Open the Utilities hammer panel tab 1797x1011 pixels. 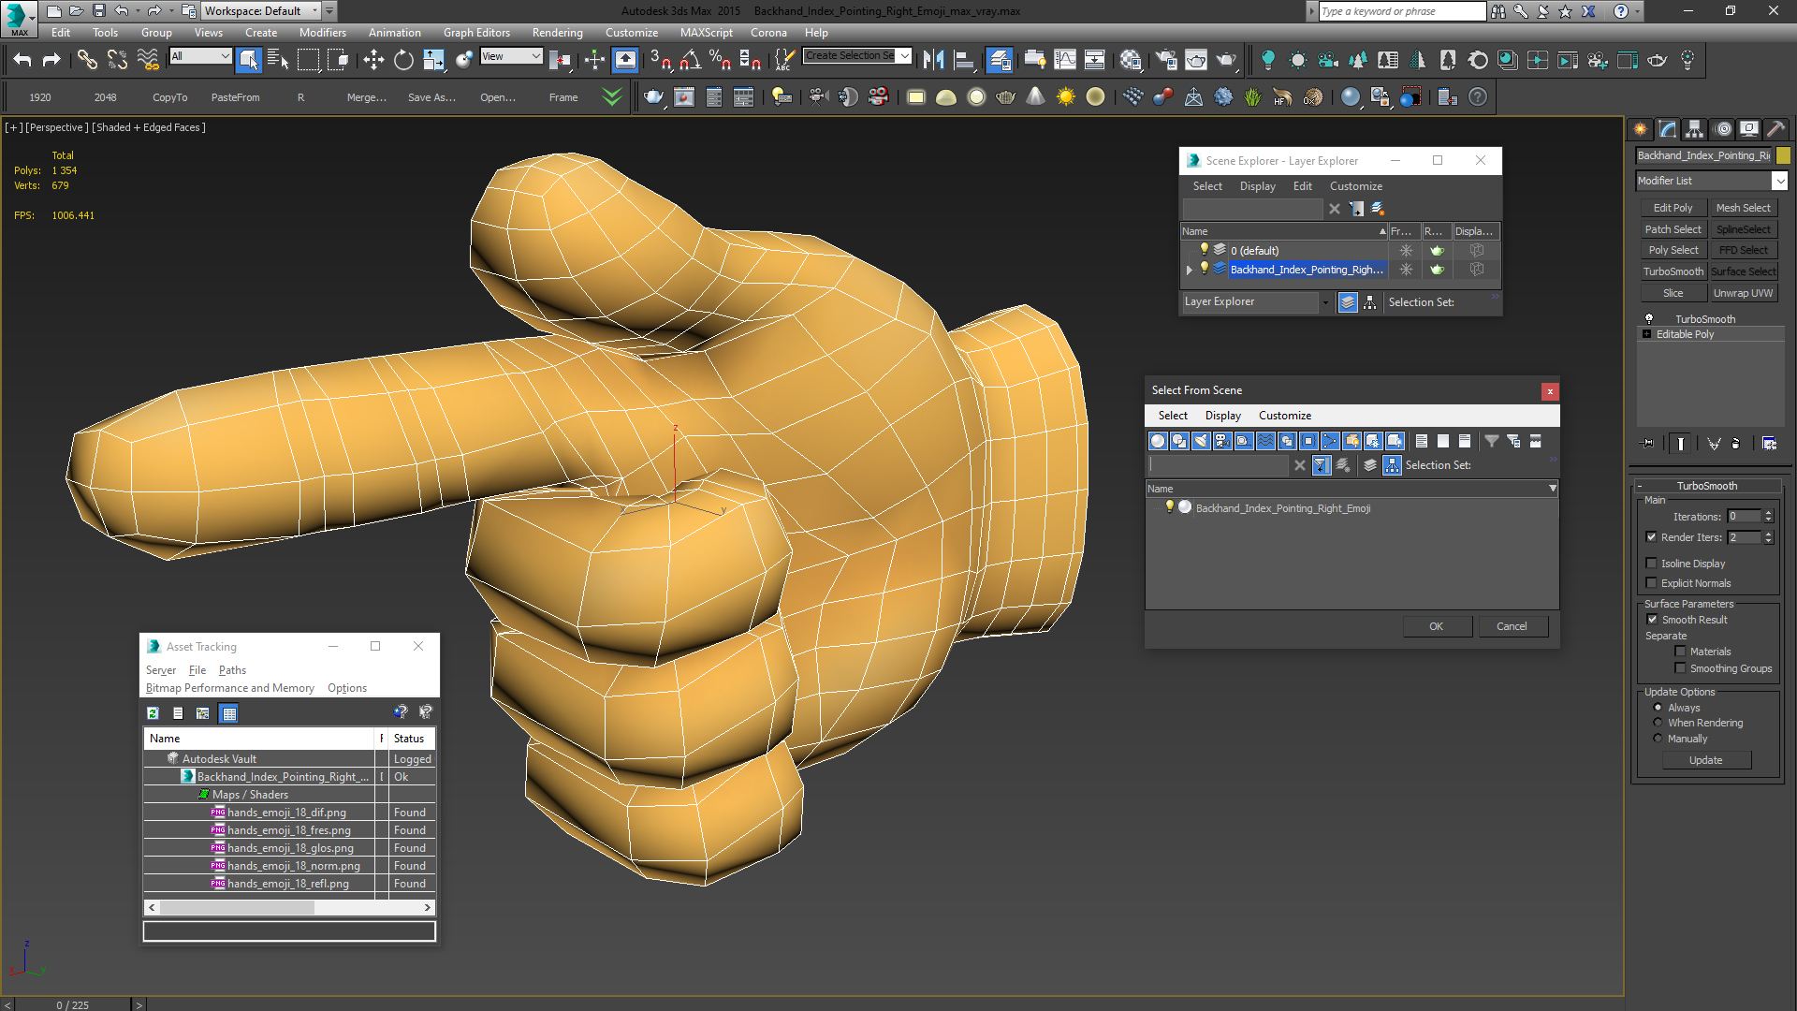tap(1775, 129)
